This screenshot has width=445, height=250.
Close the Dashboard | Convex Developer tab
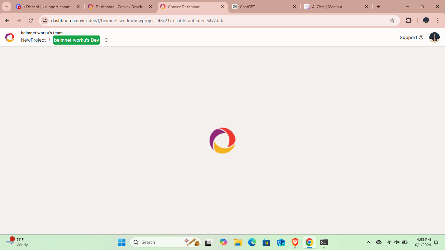click(151, 7)
